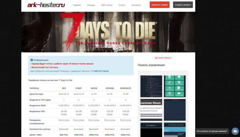Image resolution: width=240 pixels, height=137 pixels.
Task: Open the Steam update thumbnail
Action: 151,110
